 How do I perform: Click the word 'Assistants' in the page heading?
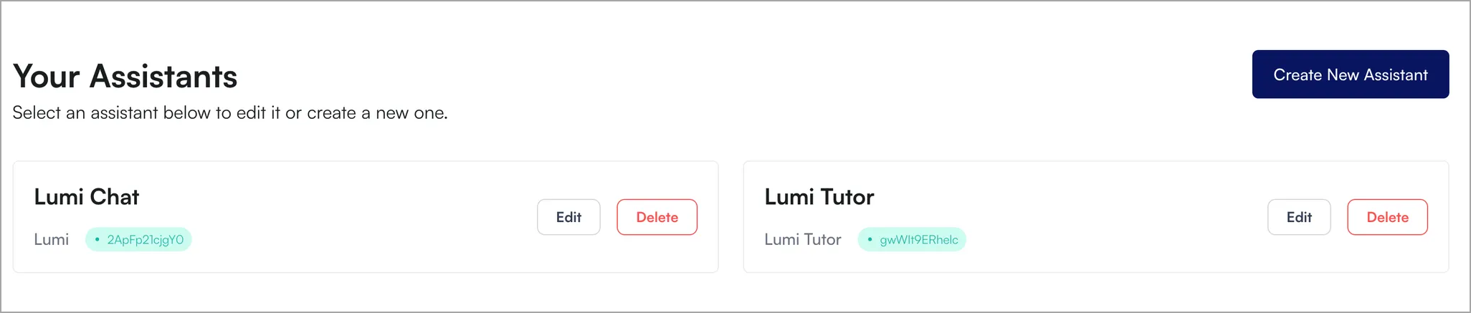(x=163, y=77)
